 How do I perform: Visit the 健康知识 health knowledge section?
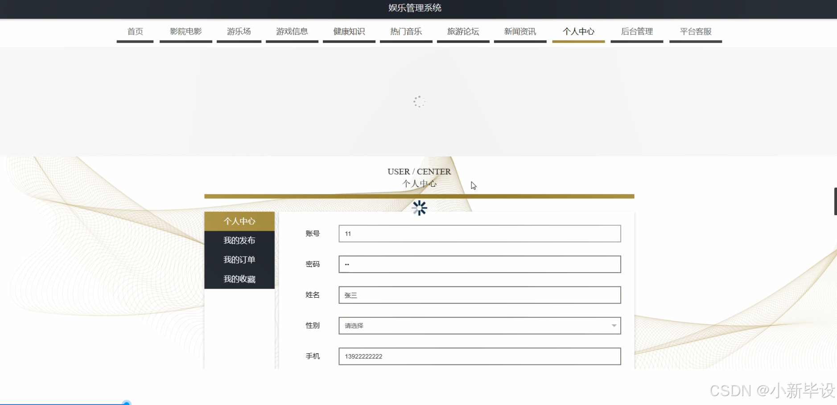coord(349,32)
